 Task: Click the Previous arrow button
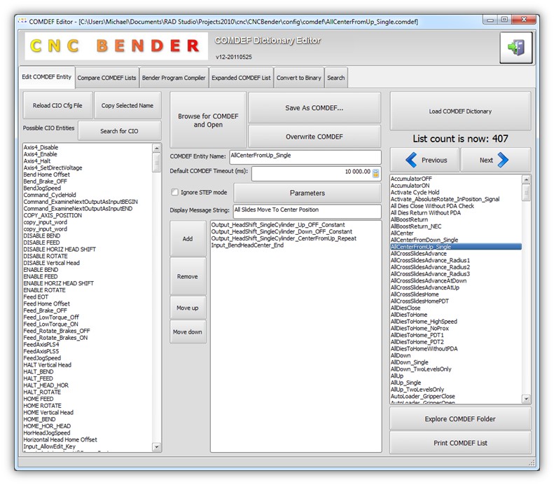click(425, 160)
